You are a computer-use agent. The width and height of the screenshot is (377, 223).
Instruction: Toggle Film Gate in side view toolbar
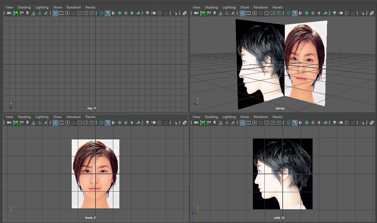pyautogui.click(x=248, y=123)
